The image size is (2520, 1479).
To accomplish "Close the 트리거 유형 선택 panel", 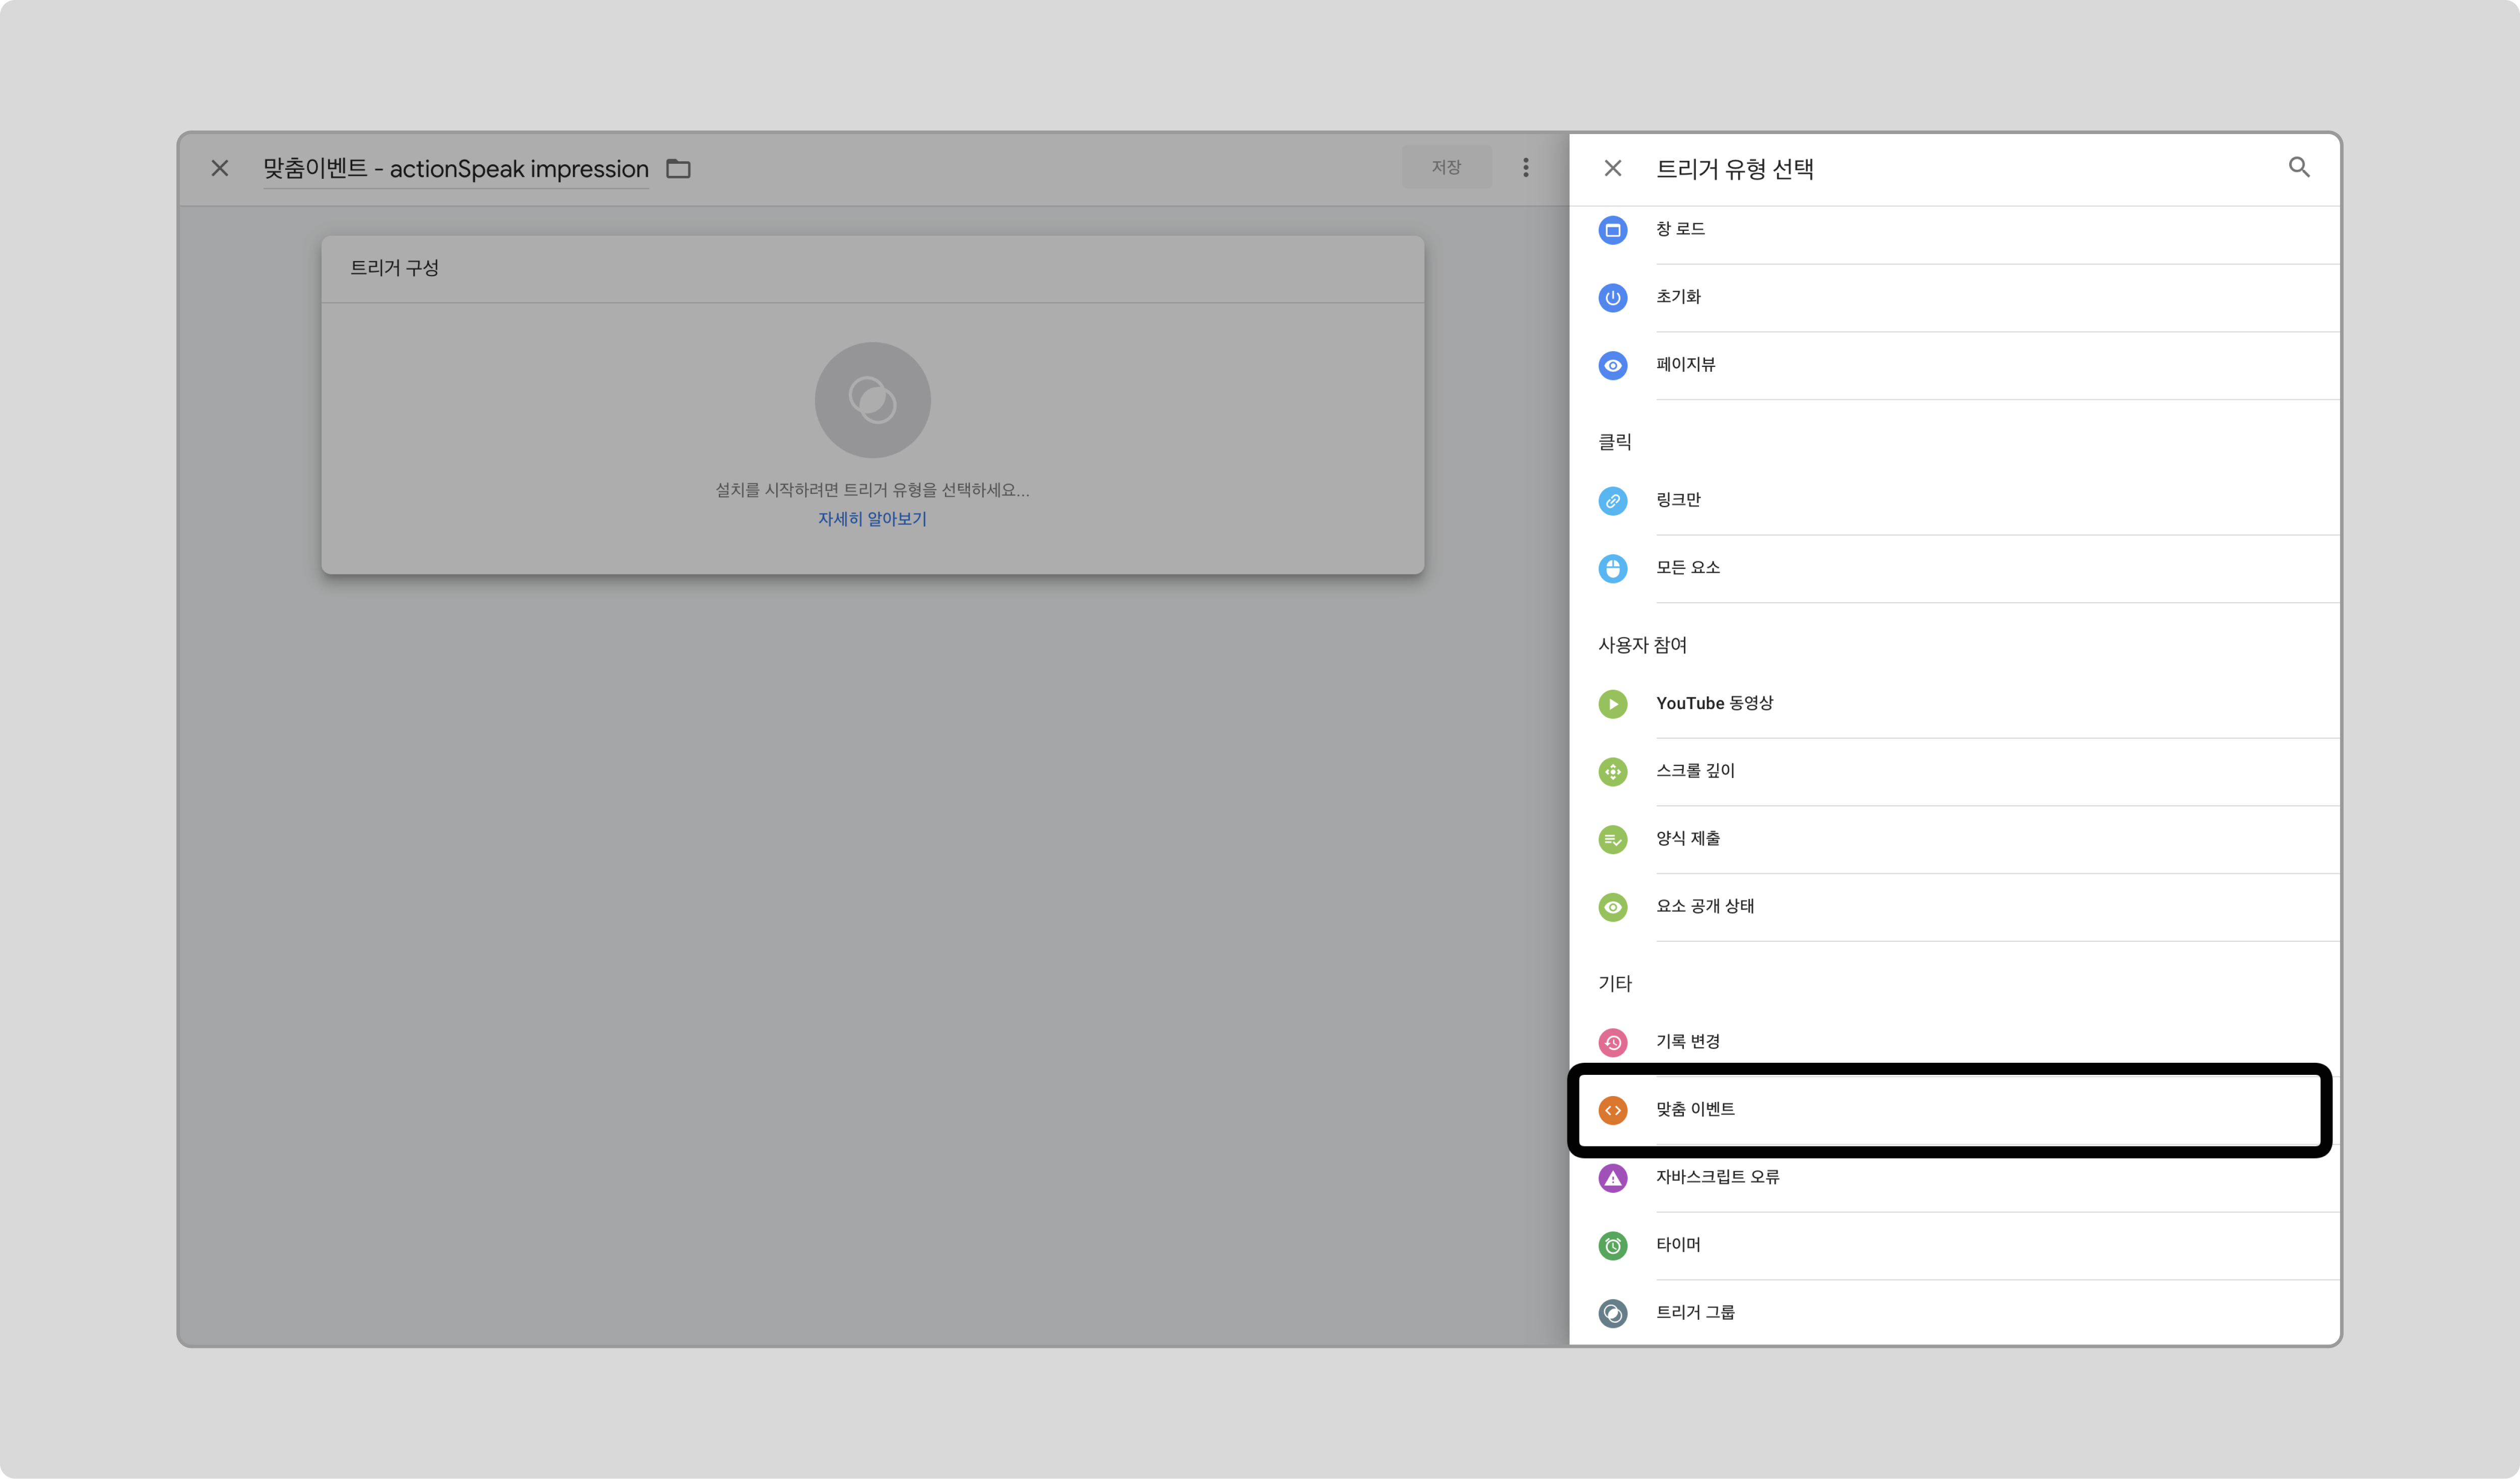I will pyautogui.click(x=1612, y=168).
